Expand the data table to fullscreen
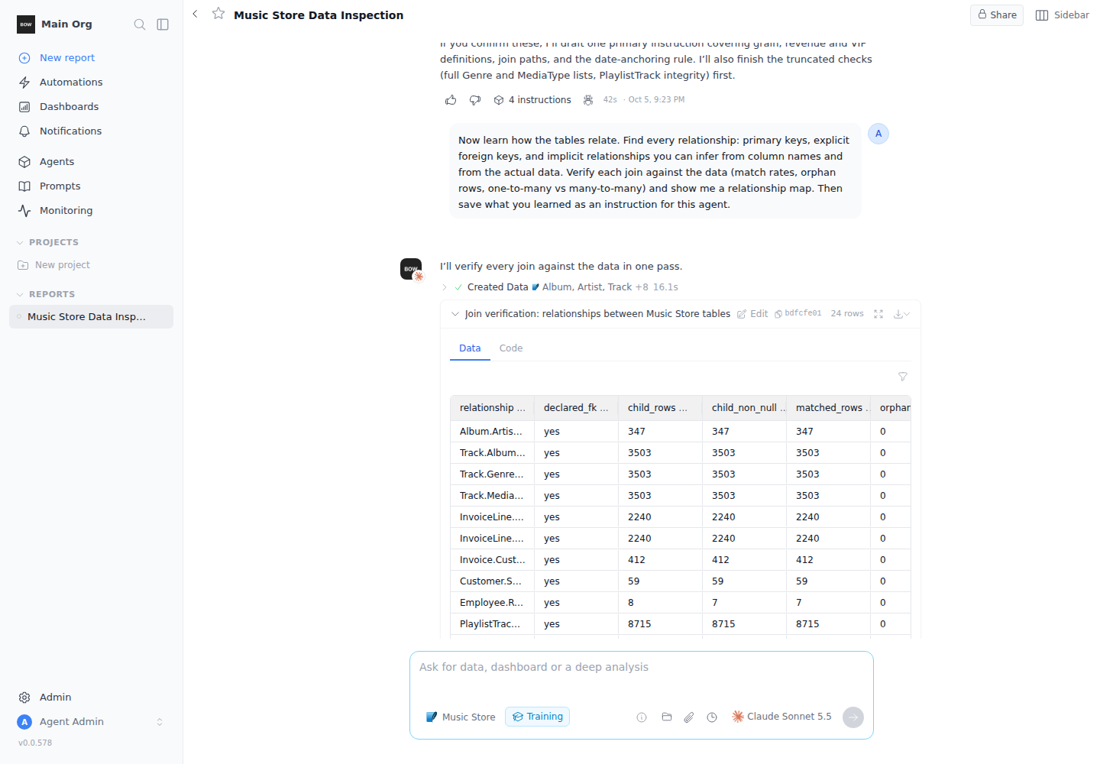The image size is (1100, 764). pyautogui.click(x=878, y=314)
